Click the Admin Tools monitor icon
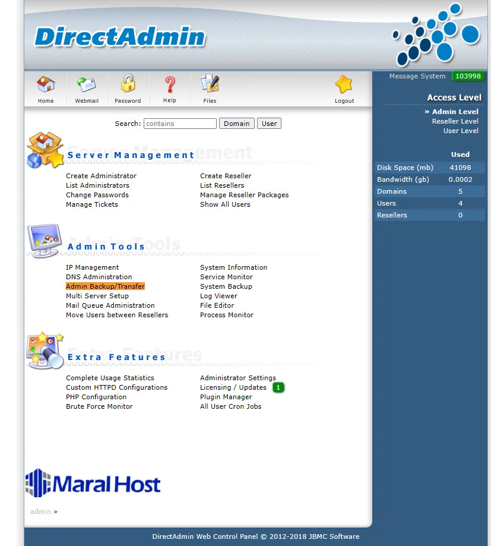The image size is (491, 546). click(x=45, y=241)
